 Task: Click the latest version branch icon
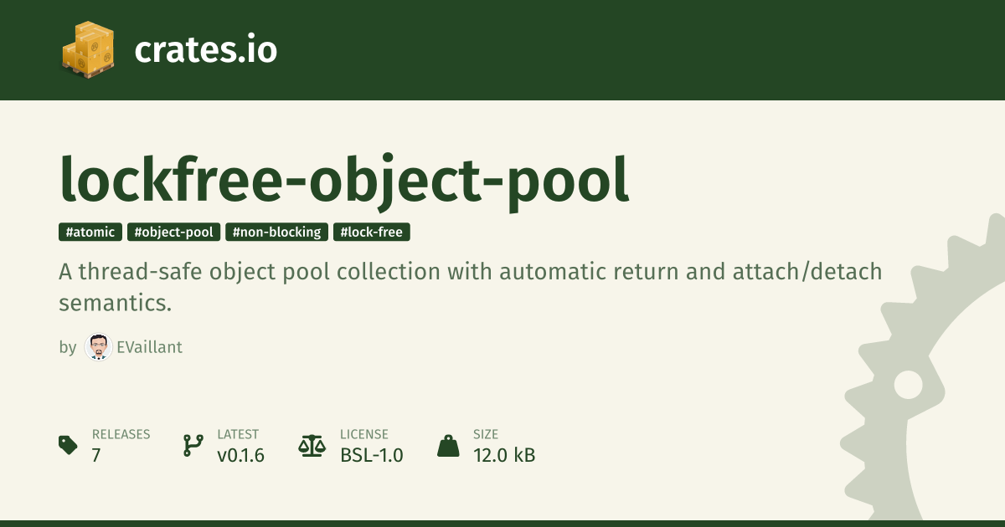tap(193, 445)
